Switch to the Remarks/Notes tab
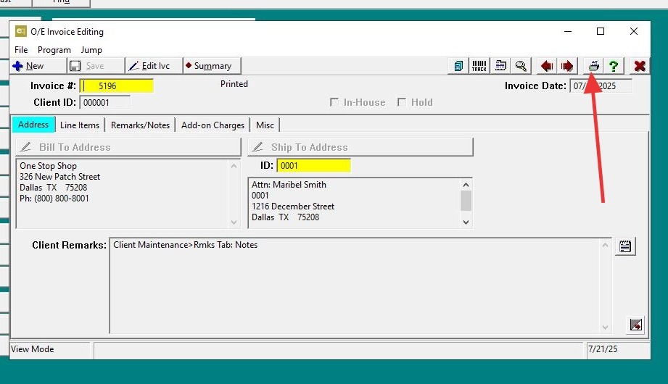Image resolution: width=668 pixels, height=384 pixels. point(140,125)
